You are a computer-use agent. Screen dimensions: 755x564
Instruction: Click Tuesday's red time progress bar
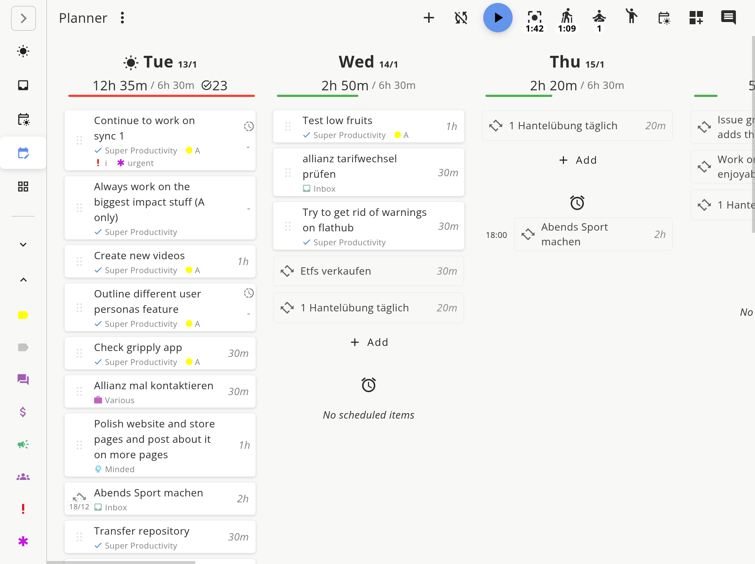pyautogui.click(x=162, y=96)
